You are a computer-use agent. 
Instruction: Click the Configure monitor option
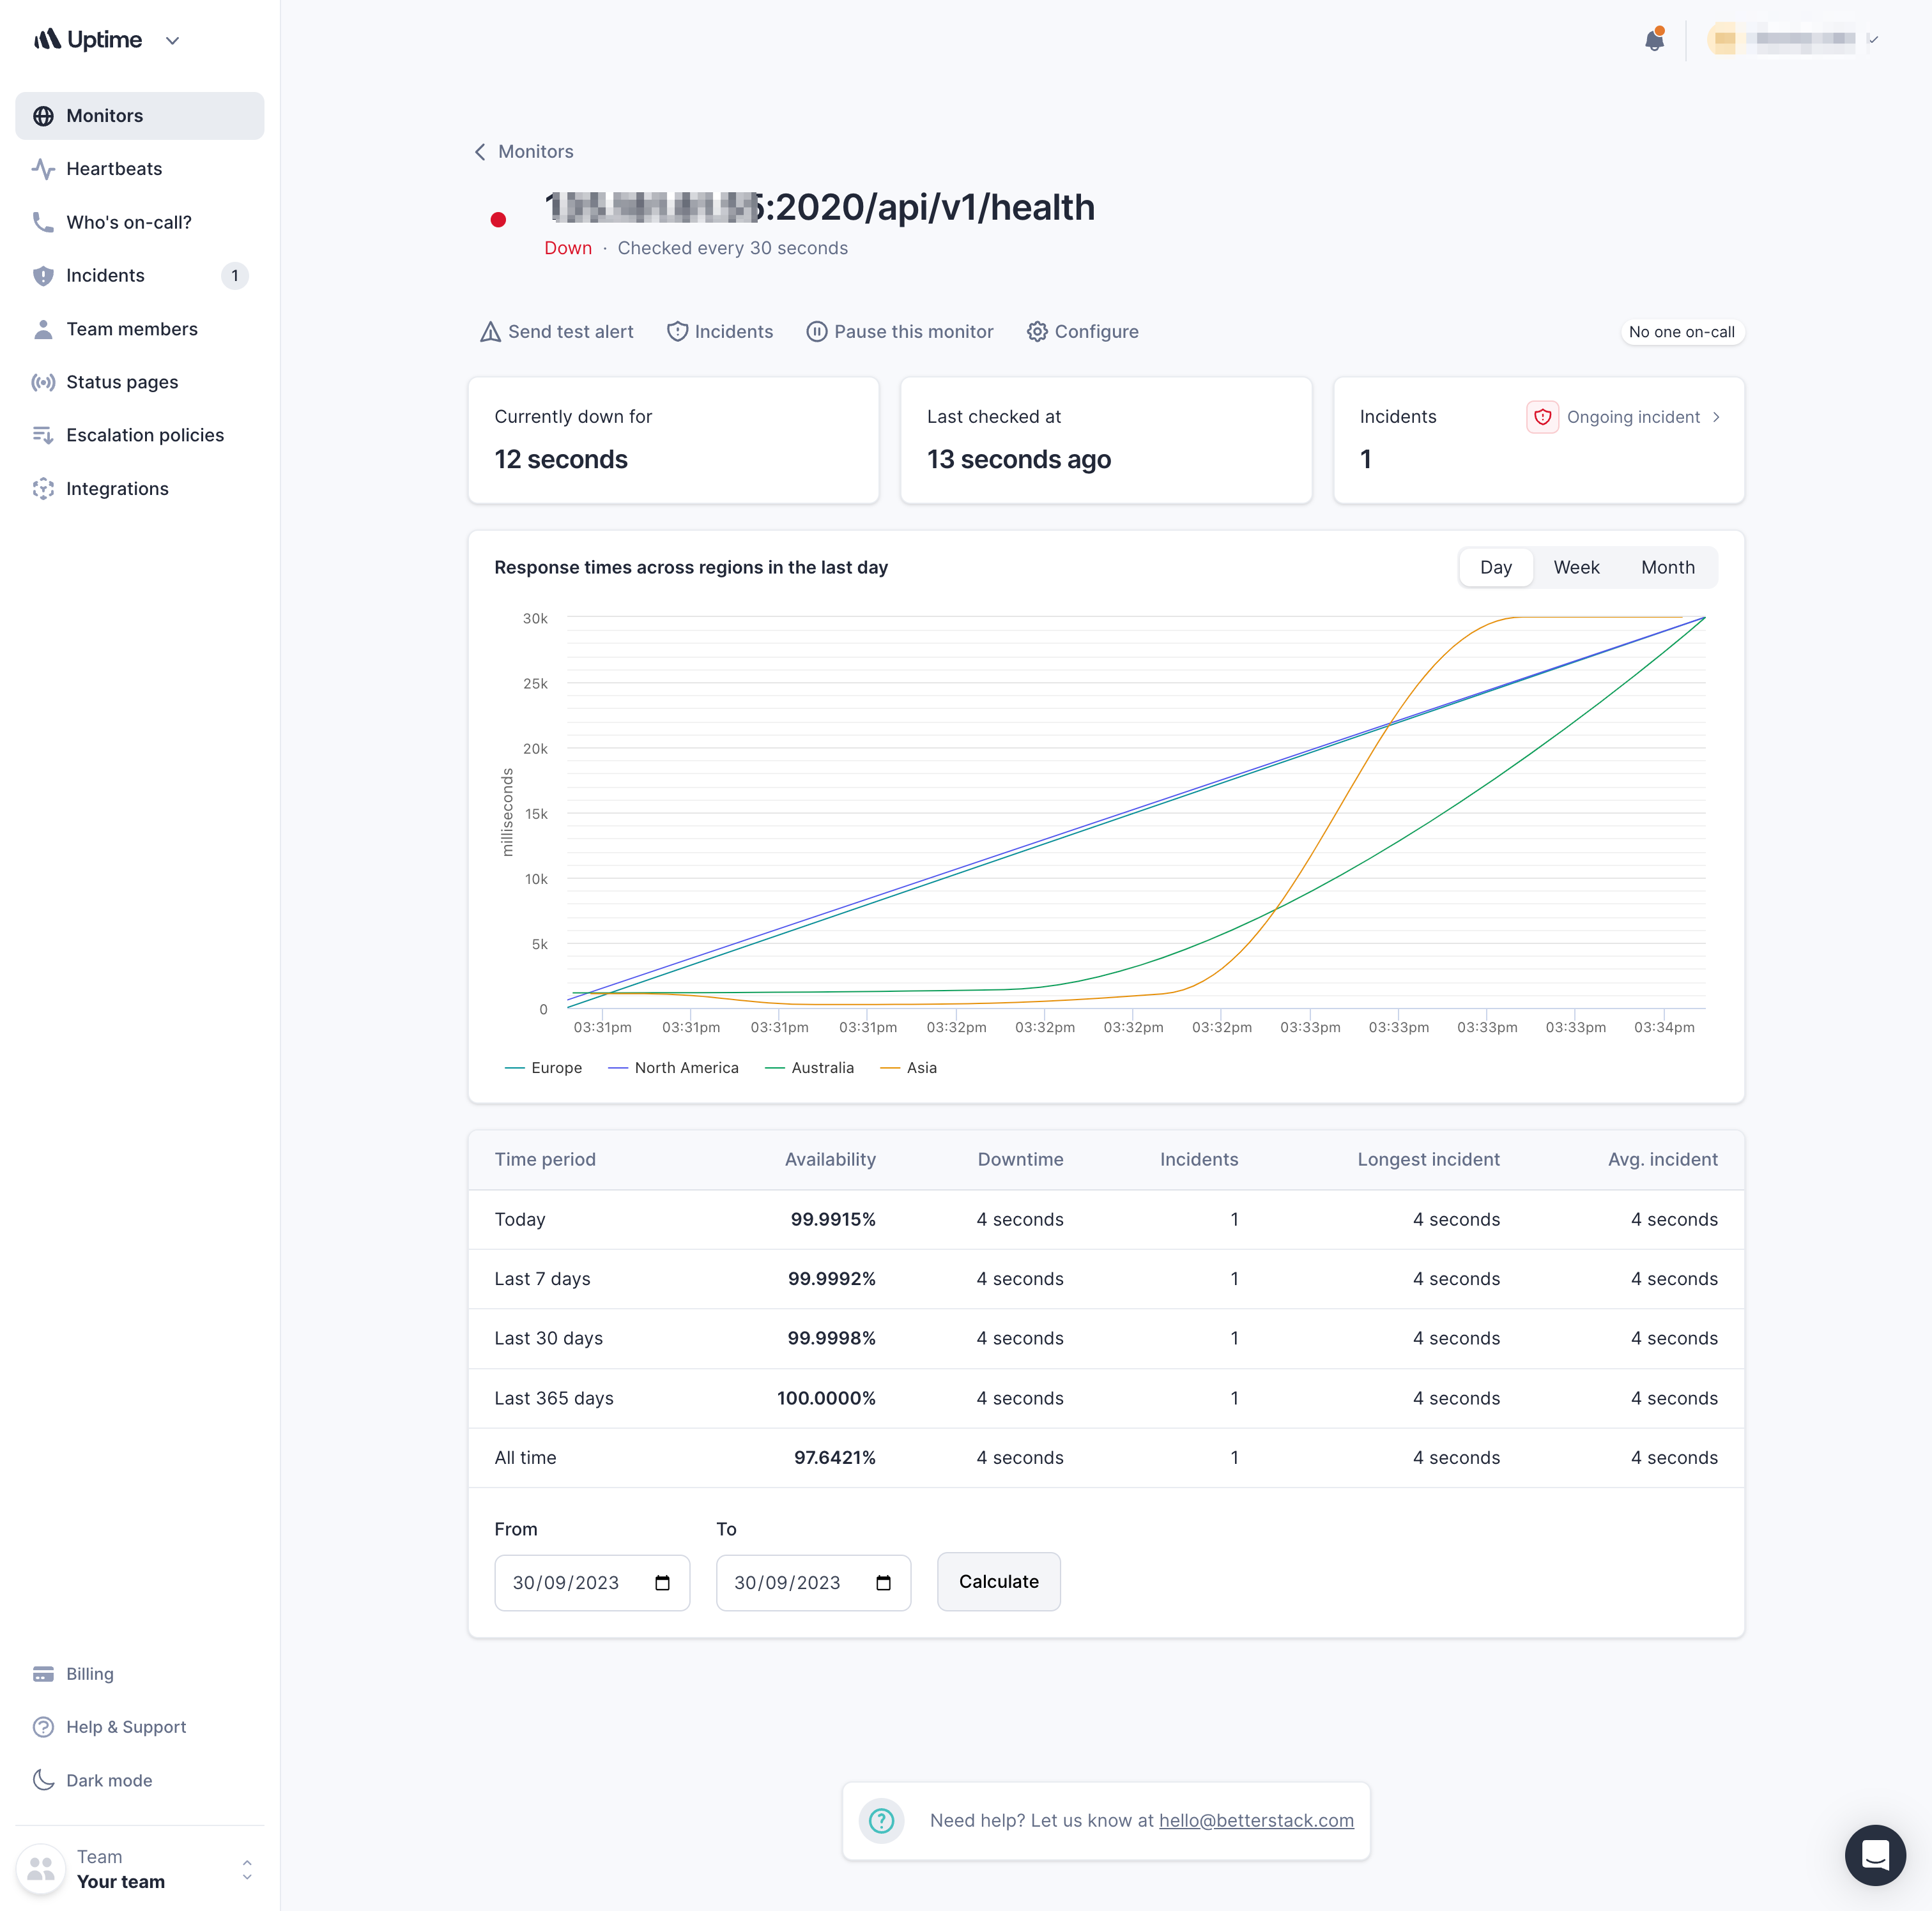[1084, 331]
